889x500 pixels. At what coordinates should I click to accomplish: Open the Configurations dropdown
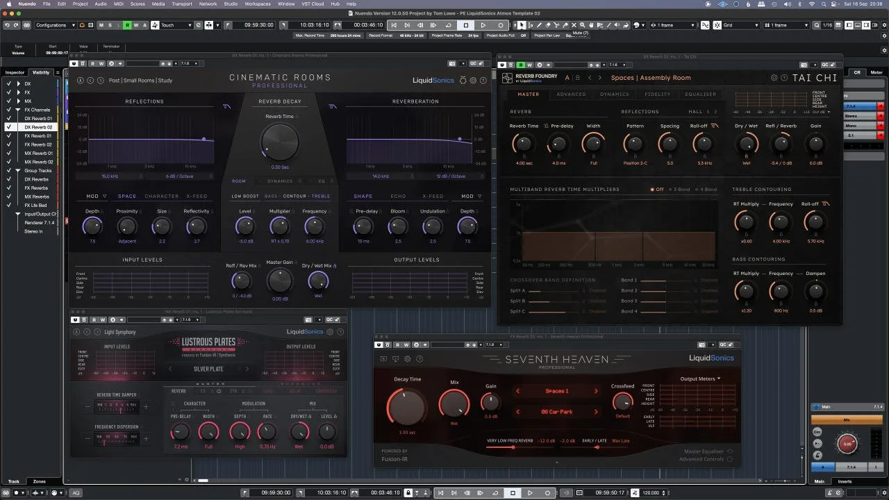click(55, 25)
